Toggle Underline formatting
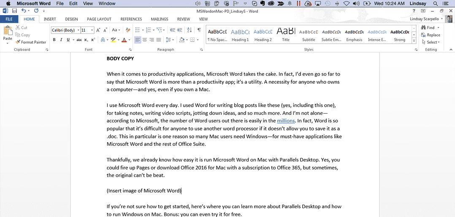Screen dimensions: 455x217 (x=68, y=40)
